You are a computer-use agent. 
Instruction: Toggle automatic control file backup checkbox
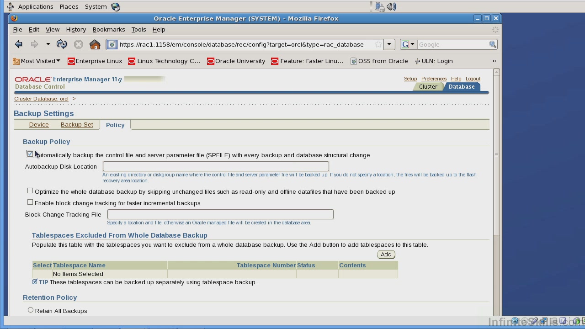30,154
